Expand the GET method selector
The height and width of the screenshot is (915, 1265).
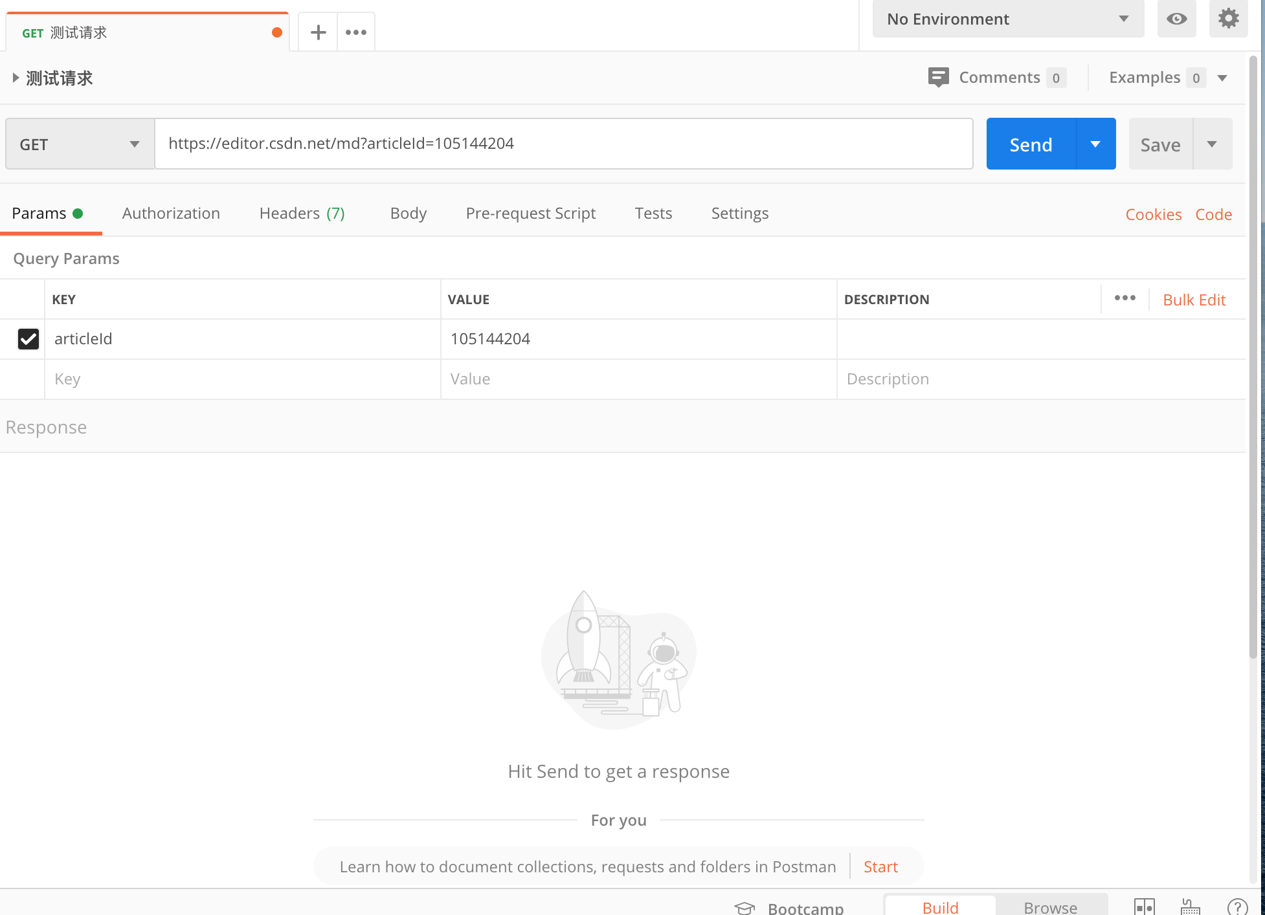(80, 144)
